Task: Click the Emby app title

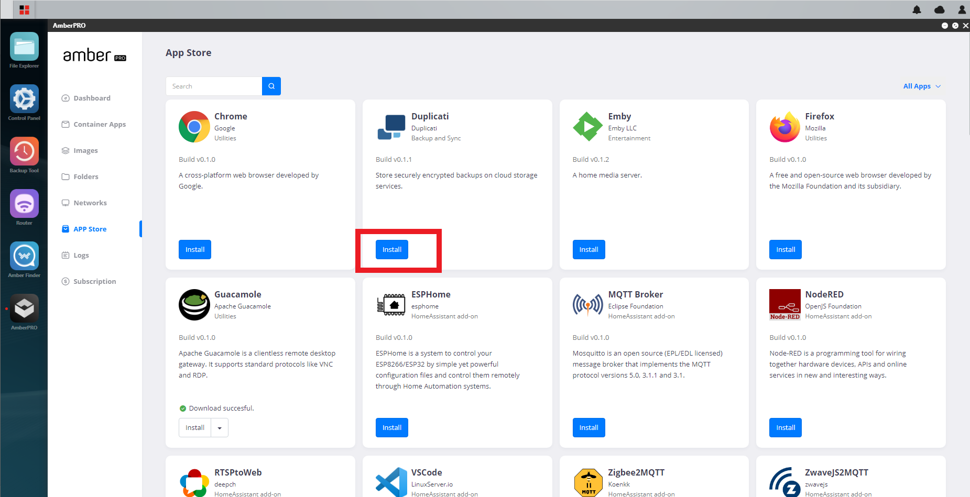Action: 619,116
